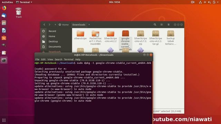Image resolution: width=221 pixels, height=124 pixels.
Task: Open Firefox from the dock
Action: pos(4,8)
